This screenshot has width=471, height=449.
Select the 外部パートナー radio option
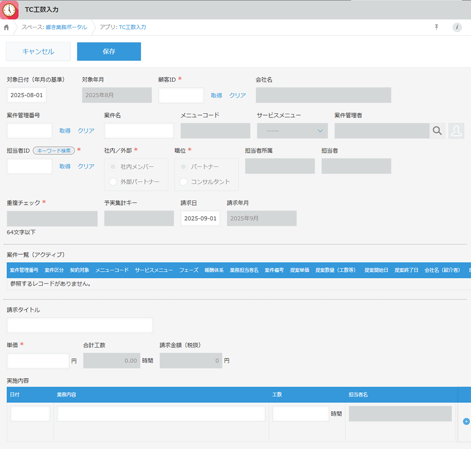tap(113, 182)
